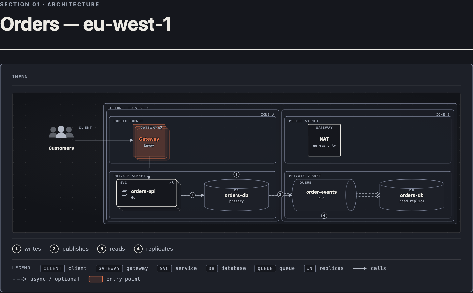Click the 'ZONE A' label
The height and width of the screenshot is (293, 473).
[x=267, y=115]
